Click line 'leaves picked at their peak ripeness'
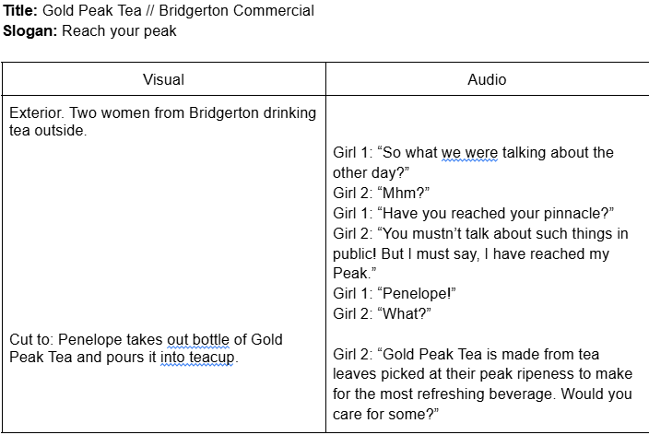The width and height of the screenshot is (649, 435). tap(483, 374)
